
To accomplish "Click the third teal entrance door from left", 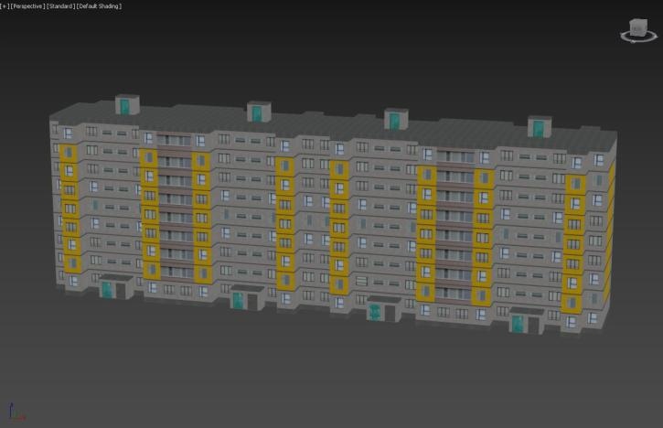I will (x=374, y=312).
